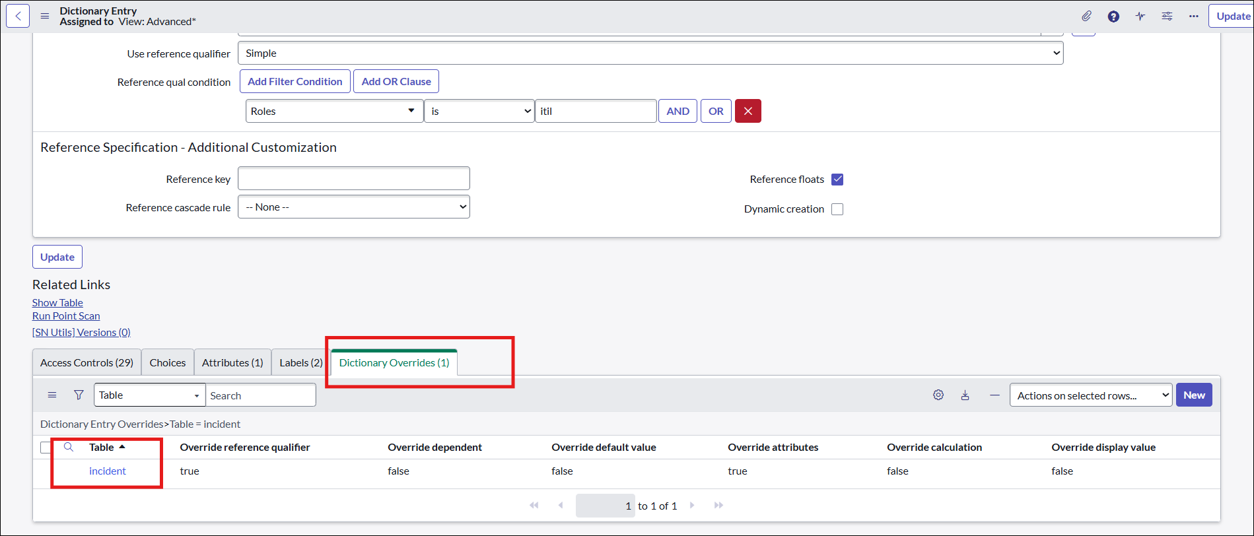Open the list filter funnel icon

pos(79,395)
